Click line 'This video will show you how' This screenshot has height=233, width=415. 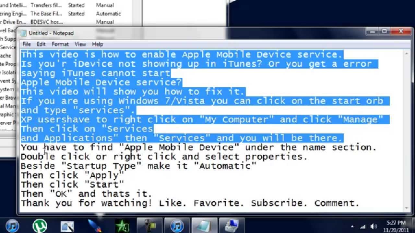(133, 92)
